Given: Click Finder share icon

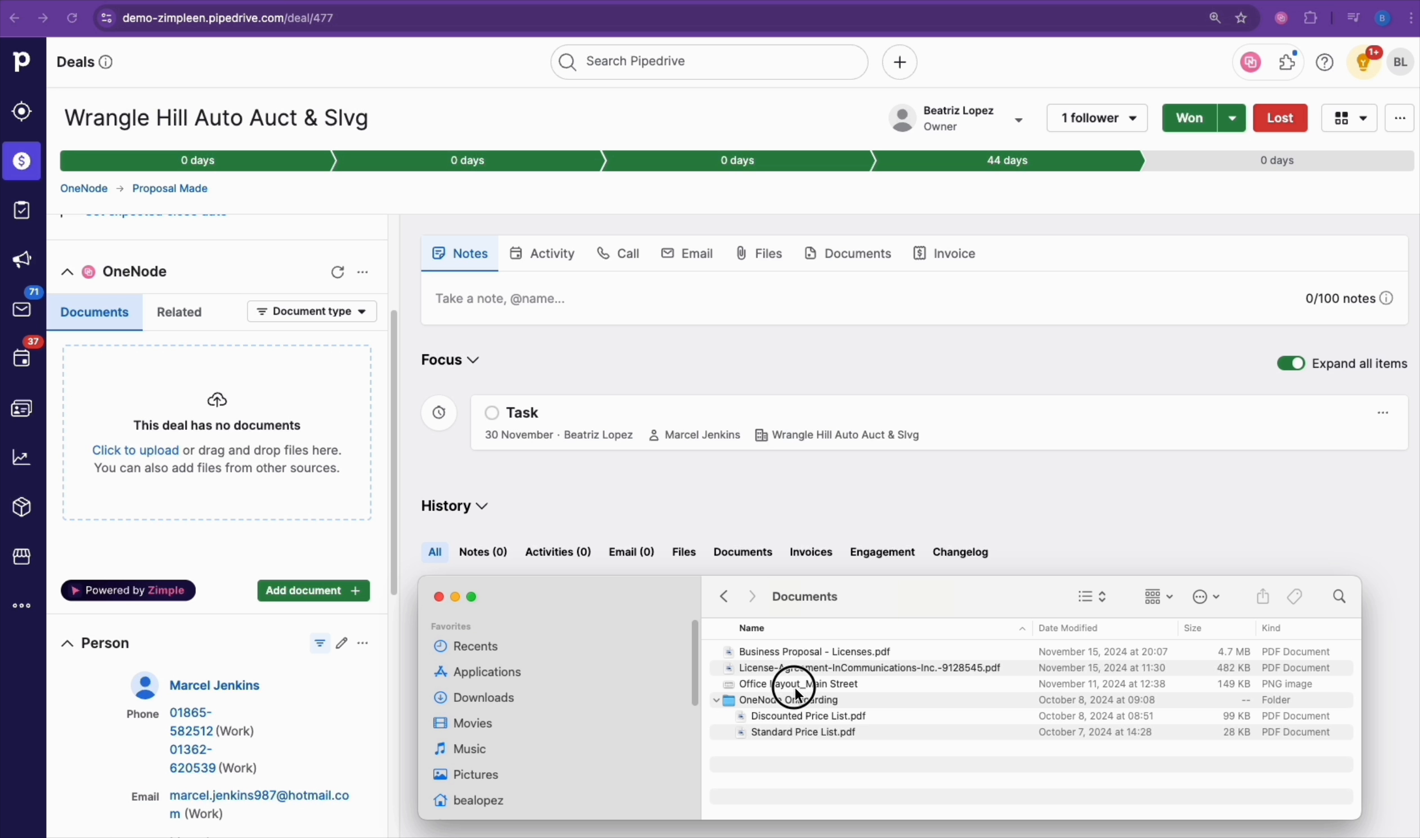Looking at the screenshot, I should 1263,597.
